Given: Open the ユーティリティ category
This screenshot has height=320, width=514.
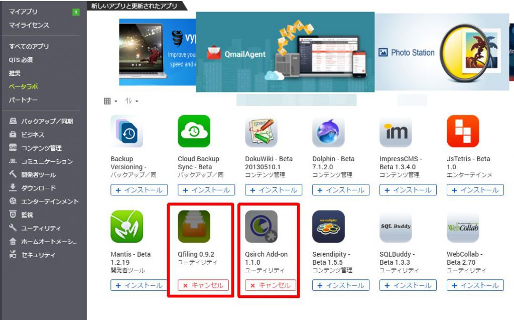Looking at the screenshot, I should click(x=41, y=228).
